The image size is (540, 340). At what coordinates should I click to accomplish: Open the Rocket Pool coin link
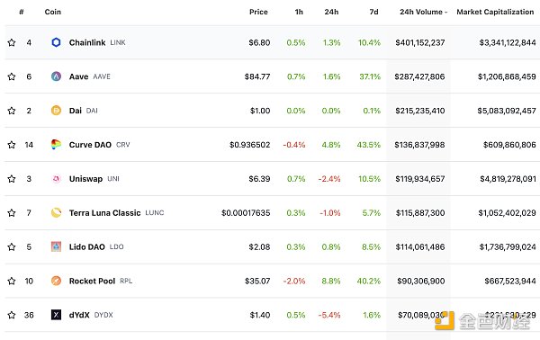[92, 281]
